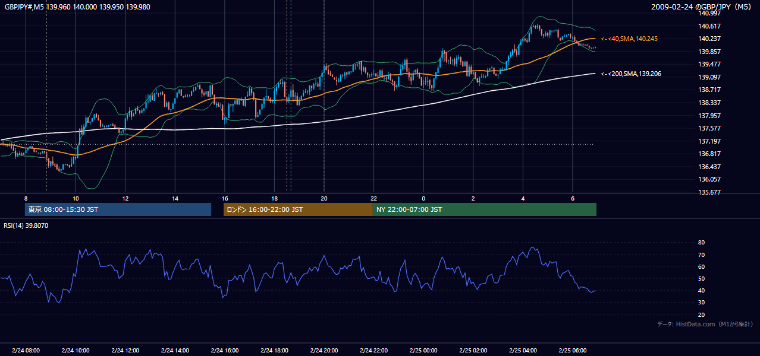Click hour tick 14 under the price chart
This screenshot has width=760, height=356.
pos(175,199)
